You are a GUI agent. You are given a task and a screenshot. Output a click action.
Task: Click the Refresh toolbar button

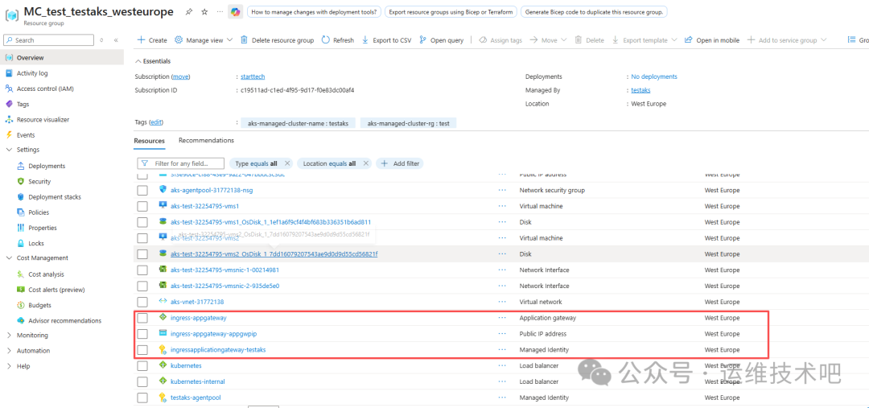click(337, 40)
